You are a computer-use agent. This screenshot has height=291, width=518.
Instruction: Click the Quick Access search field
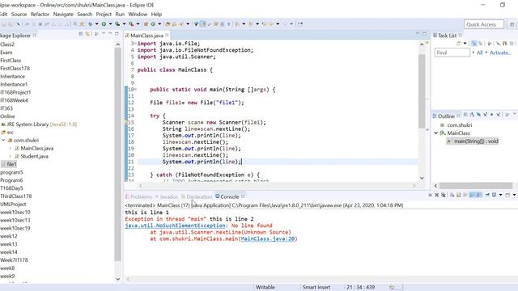point(484,24)
